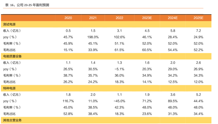This screenshot has width=218, height=124.
Task: Click the table title '表 16：公司 23-25 年盈利预测'
Action: tap(25, 5)
